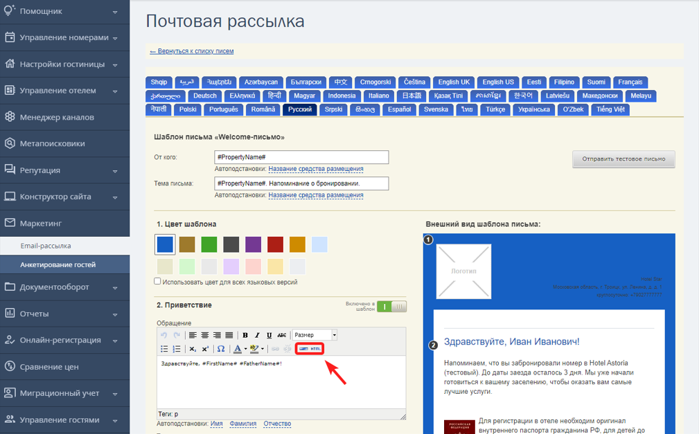Image resolution: width=699 pixels, height=434 pixels.
Task: Switch to the Deutsch language tab
Action: (205, 96)
